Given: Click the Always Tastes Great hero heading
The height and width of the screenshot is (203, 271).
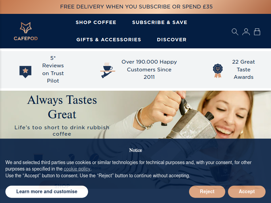Looking at the screenshot, I should click(x=62, y=107).
